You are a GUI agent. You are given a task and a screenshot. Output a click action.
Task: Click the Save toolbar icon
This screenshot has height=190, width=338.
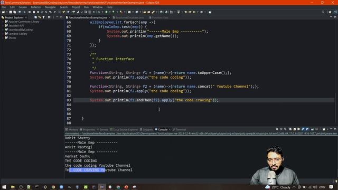tap(11, 12)
